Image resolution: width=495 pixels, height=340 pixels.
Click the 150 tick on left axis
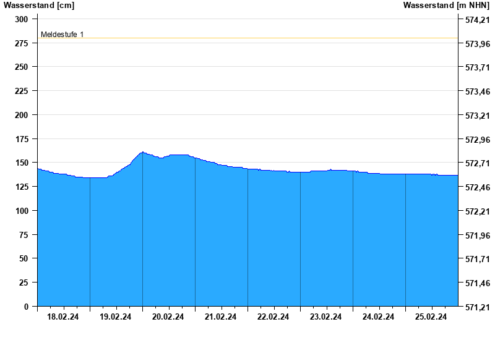coord(22,163)
